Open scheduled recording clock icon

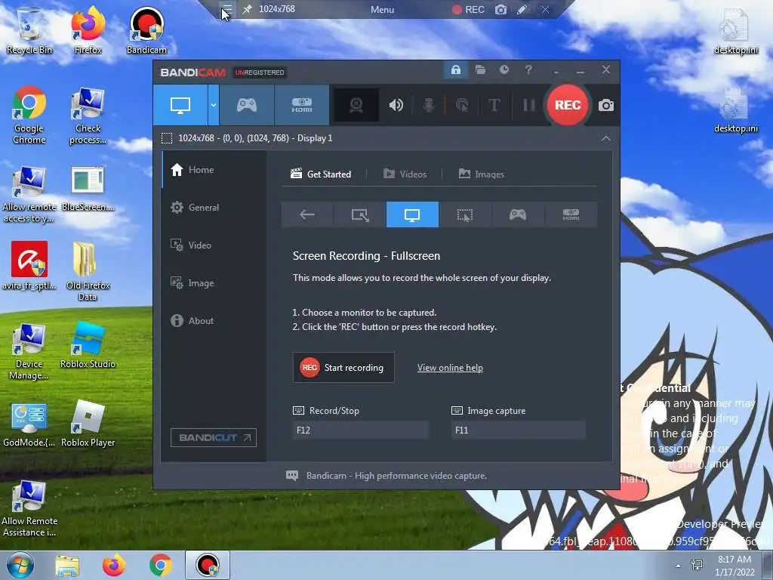(504, 70)
